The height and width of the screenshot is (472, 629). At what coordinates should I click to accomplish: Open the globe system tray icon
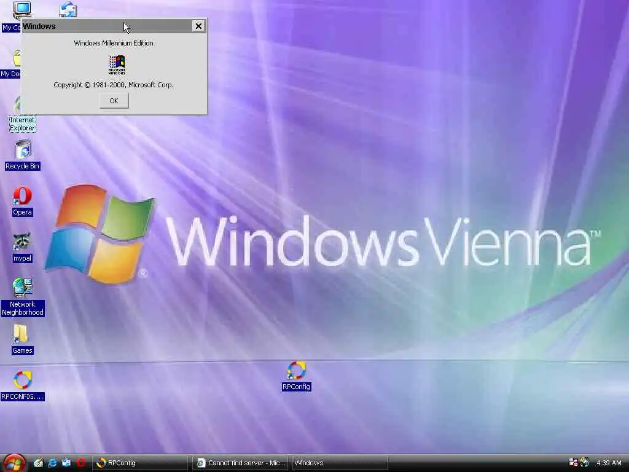(585, 462)
